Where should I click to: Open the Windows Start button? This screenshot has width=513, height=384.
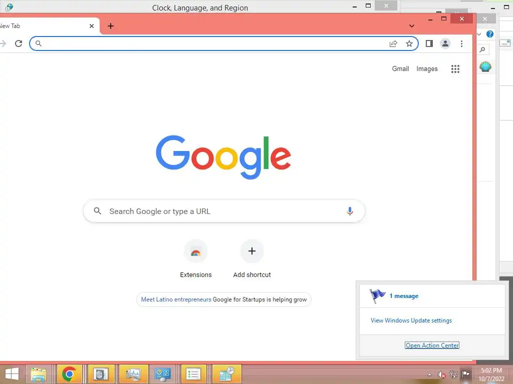tap(12, 374)
